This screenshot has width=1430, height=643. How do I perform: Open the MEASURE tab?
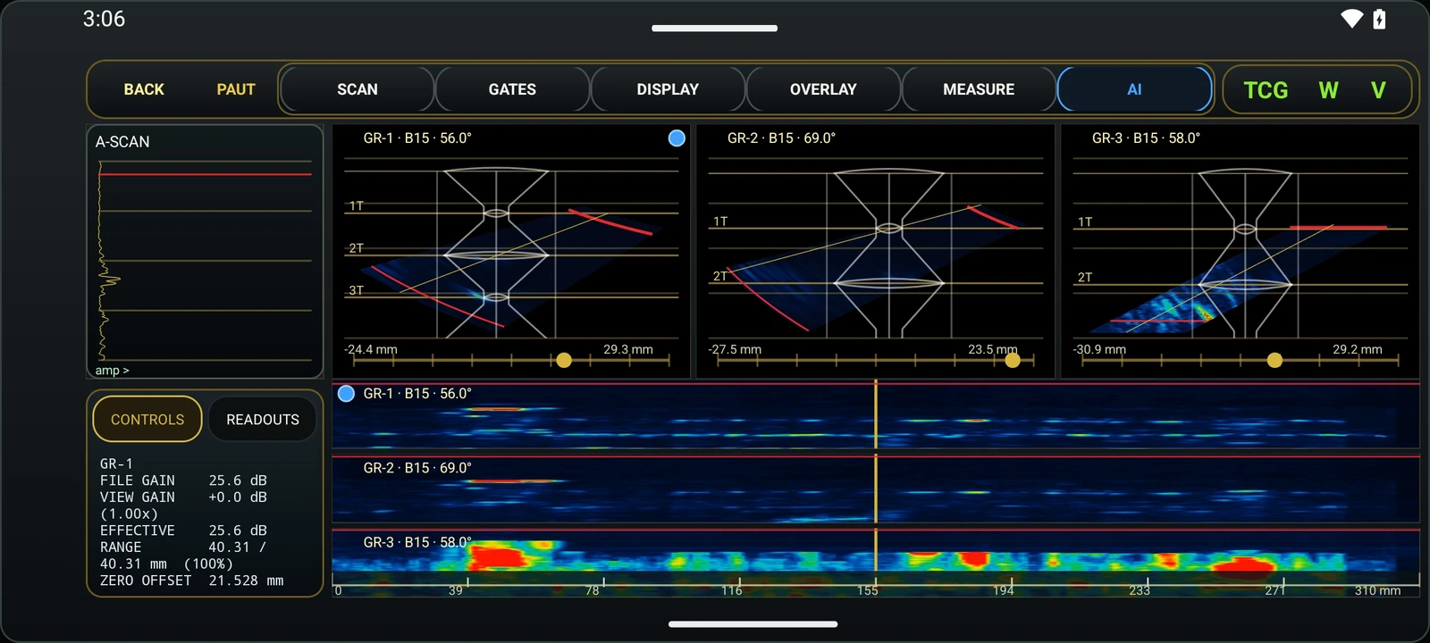(x=979, y=89)
